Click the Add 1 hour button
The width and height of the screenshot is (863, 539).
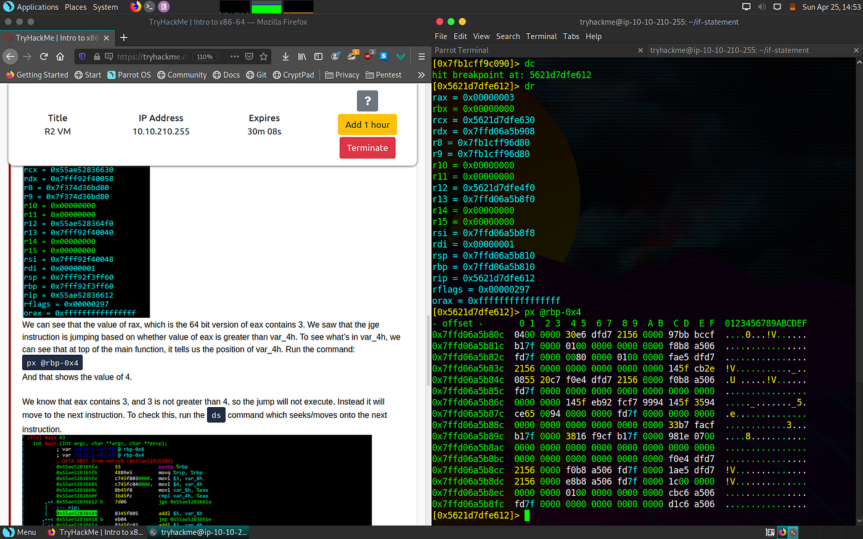(367, 124)
